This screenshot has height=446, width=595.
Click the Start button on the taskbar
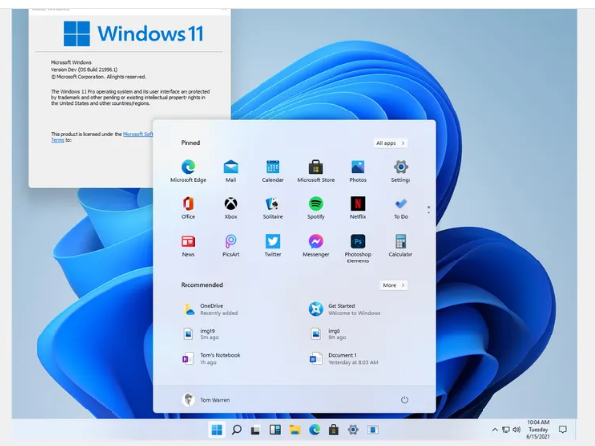coord(217,430)
